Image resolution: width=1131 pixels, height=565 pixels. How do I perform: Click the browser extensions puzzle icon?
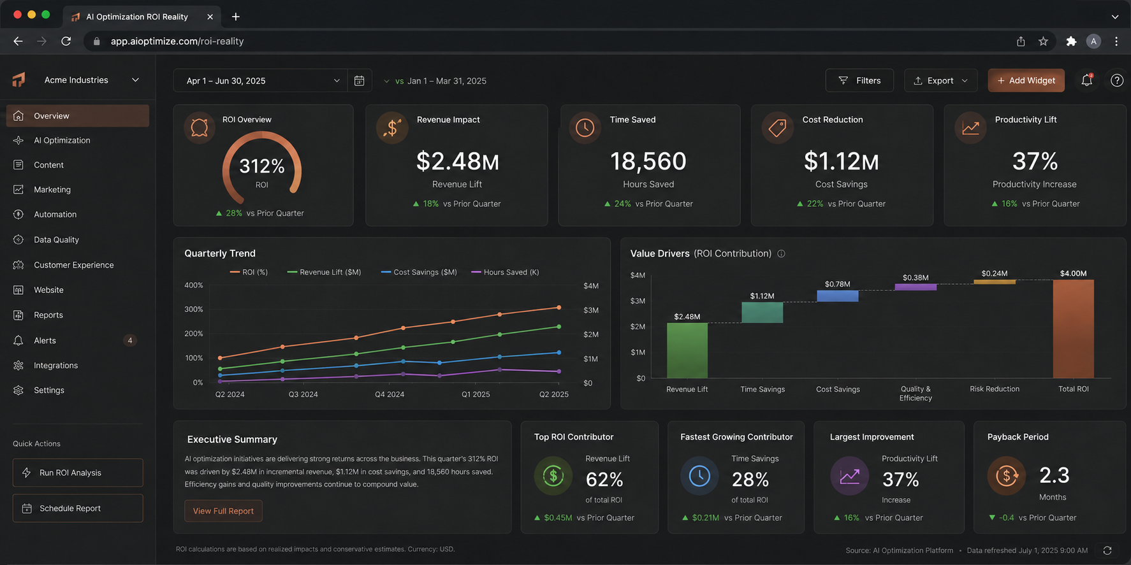pyautogui.click(x=1071, y=41)
